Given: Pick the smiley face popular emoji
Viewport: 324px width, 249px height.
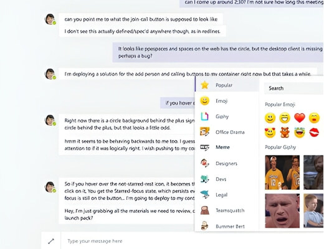Looking at the screenshot, I should pos(270,118).
